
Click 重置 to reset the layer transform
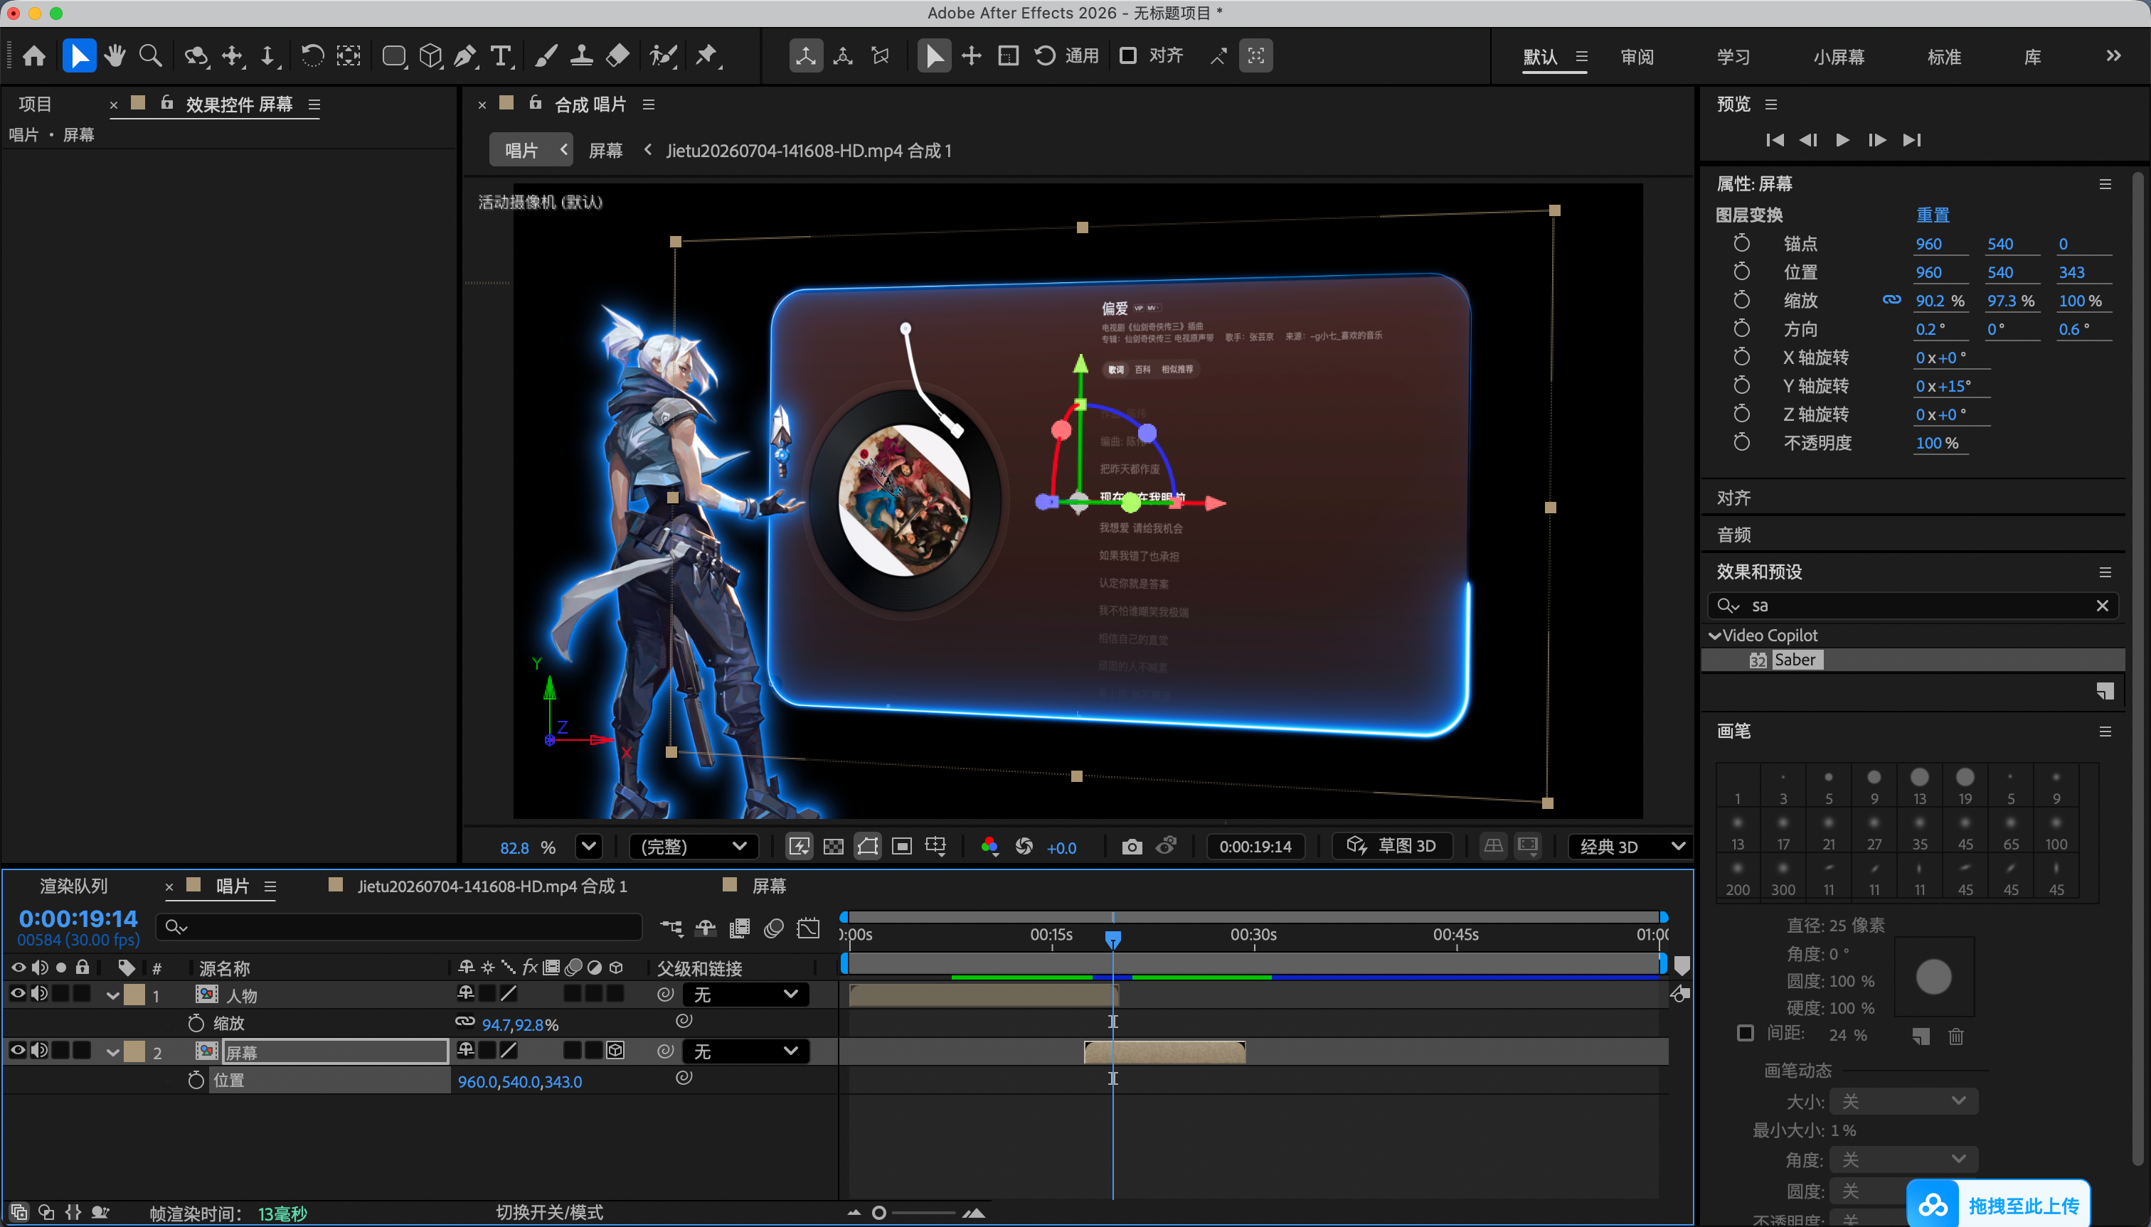click(1933, 215)
